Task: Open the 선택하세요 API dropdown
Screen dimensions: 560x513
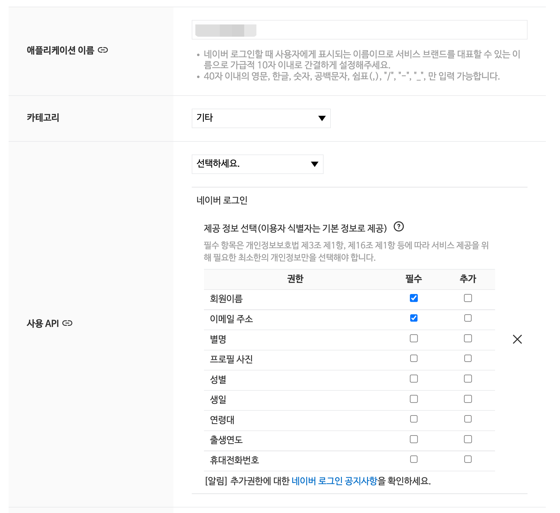Action: pyautogui.click(x=257, y=164)
